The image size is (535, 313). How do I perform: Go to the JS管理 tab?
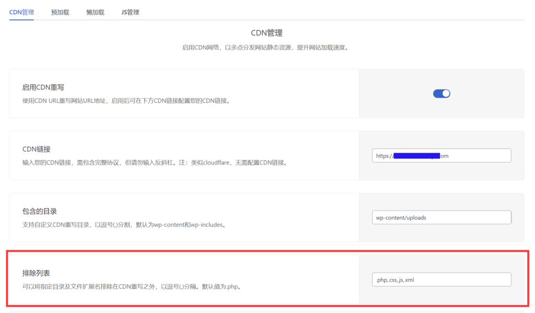pos(130,12)
